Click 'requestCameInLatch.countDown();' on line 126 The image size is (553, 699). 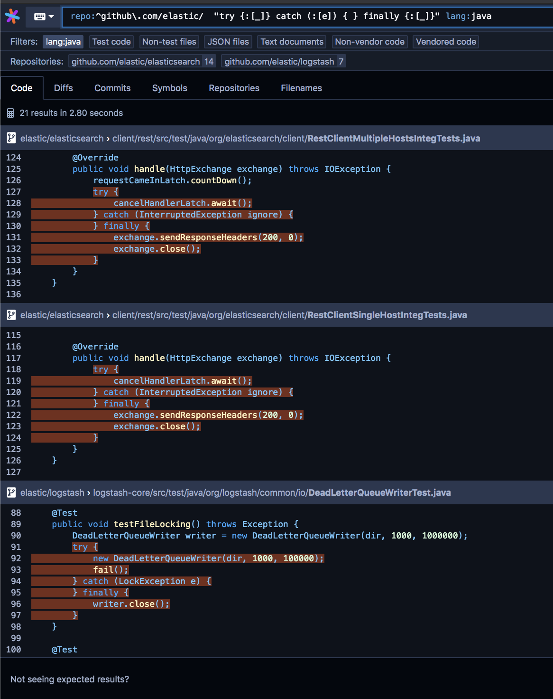172,180
